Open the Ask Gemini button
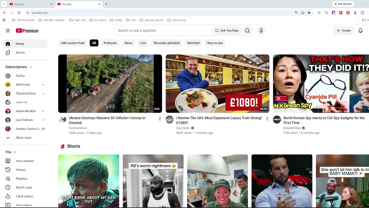Screen dimensions: 369x208 343,4
